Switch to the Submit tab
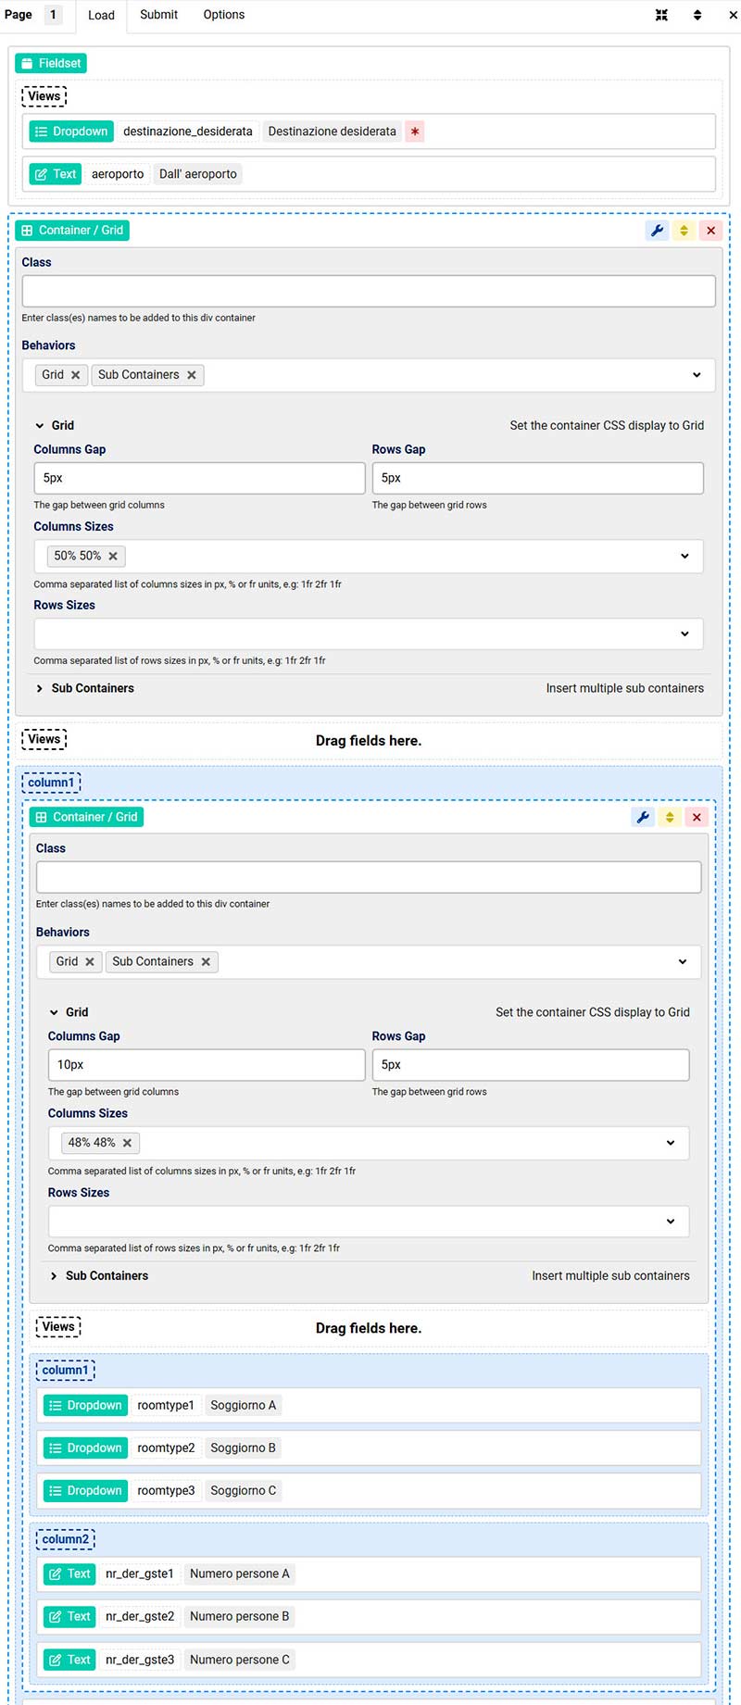Screen dimensions: 741x1705 pyautogui.click(x=158, y=15)
